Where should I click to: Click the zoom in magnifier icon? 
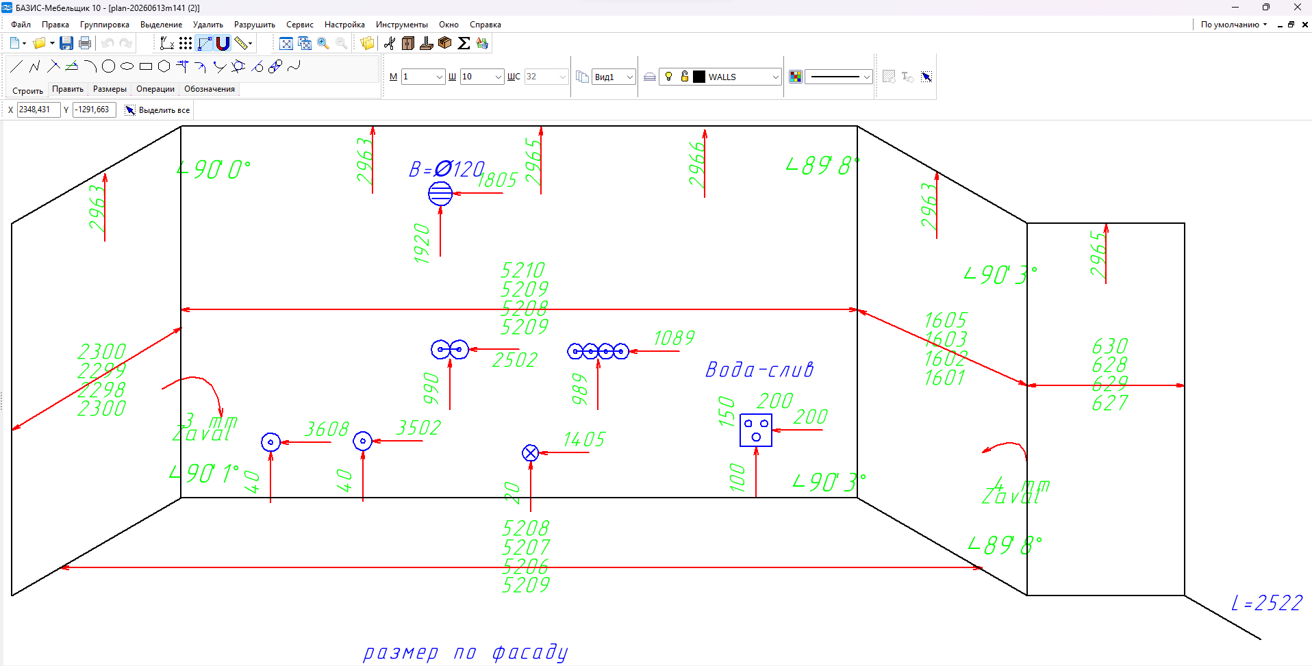coord(323,43)
